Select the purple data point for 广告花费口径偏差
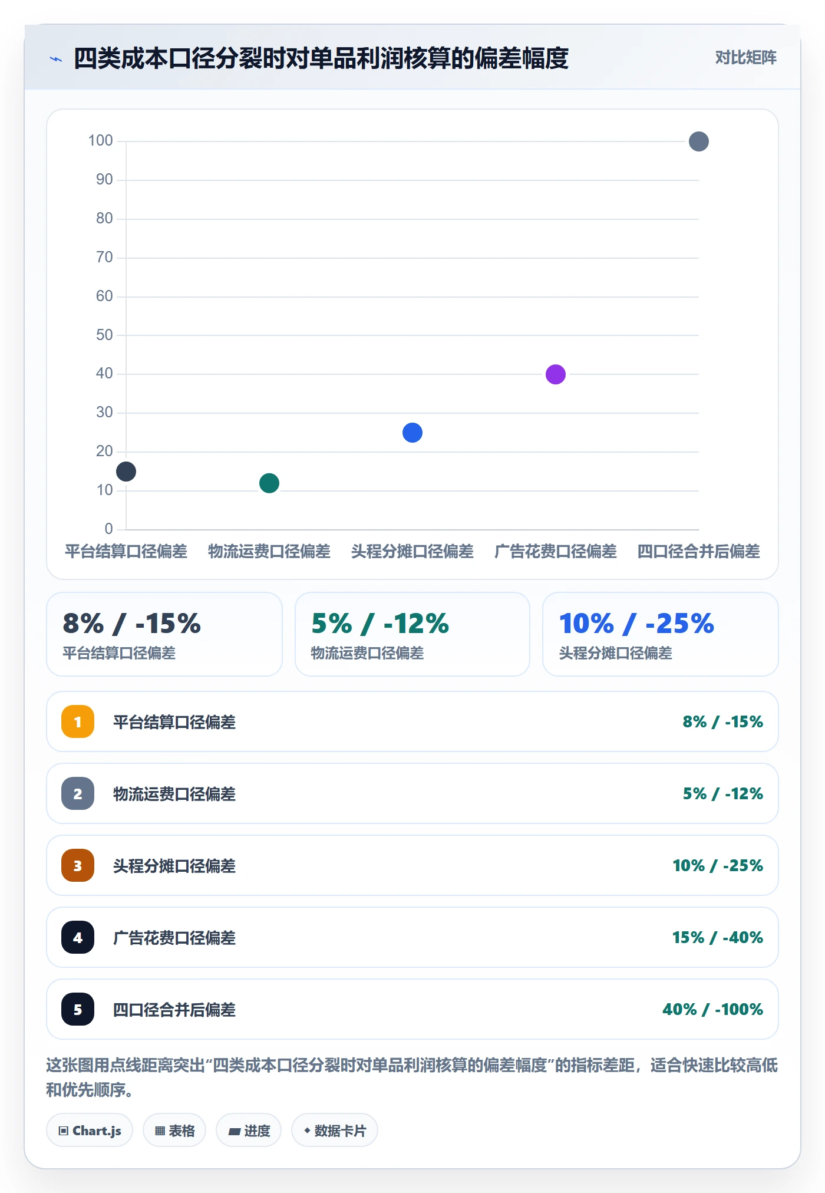This screenshot has width=825, height=1193. (x=556, y=374)
